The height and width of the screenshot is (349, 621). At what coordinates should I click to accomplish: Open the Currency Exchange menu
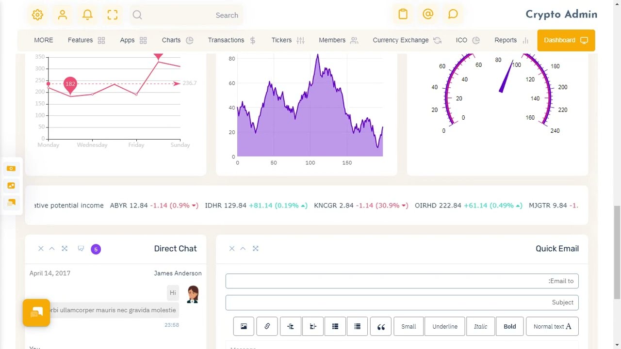click(407, 40)
